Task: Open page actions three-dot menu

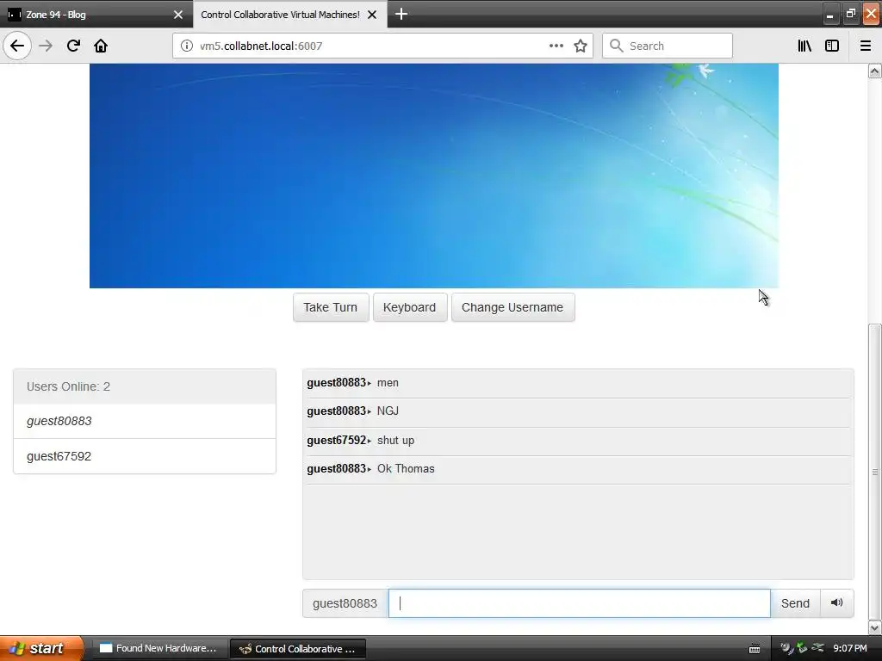Action: [556, 46]
